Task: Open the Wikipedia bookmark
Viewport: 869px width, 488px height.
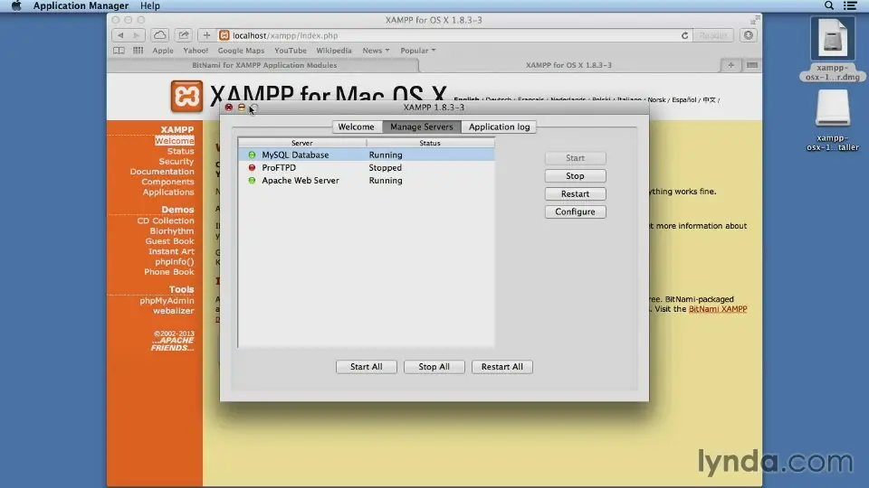Action: [x=334, y=51]
